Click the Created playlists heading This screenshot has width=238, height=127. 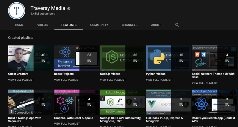click(x=21, y=38)
